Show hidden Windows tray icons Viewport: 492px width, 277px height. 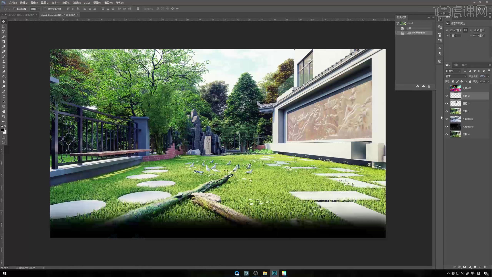[448, 273]
